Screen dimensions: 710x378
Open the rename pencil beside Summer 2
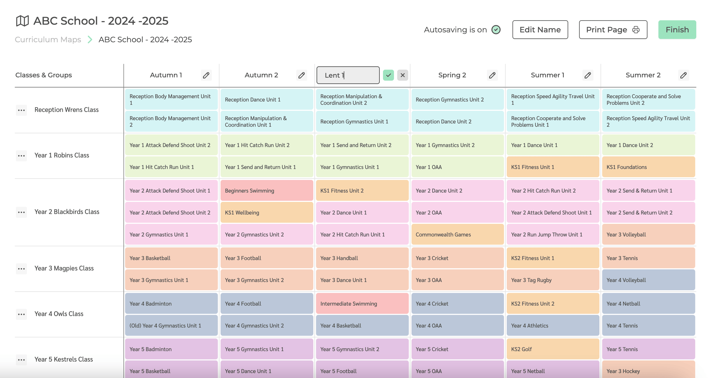click(683, 75)
